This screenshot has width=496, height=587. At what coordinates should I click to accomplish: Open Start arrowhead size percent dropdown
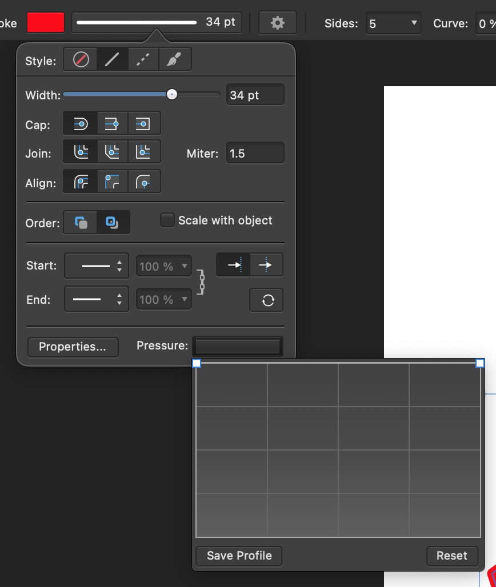[x=163, y=266]
